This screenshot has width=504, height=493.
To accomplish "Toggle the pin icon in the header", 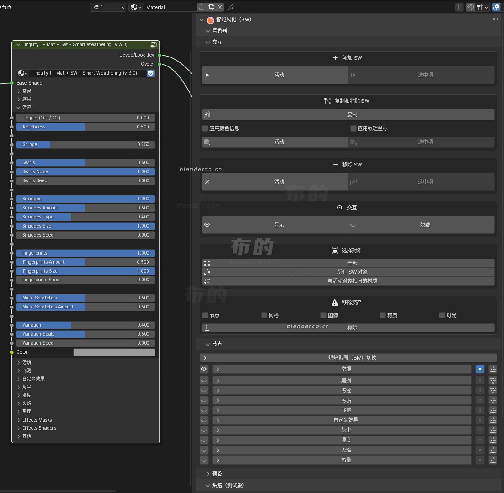I will point(231,7).
